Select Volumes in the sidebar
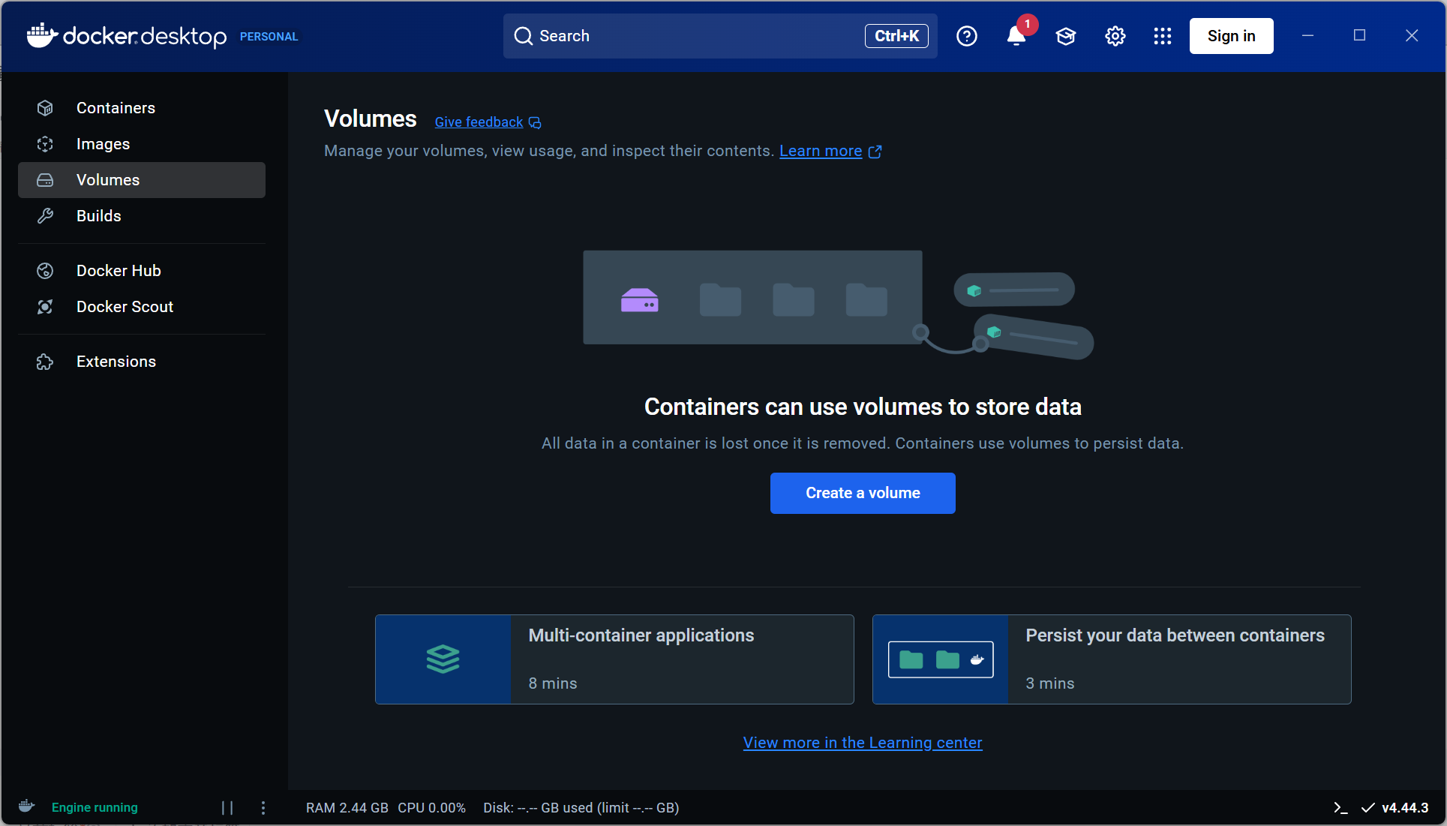1447x826 pixels. coord(142,180)
